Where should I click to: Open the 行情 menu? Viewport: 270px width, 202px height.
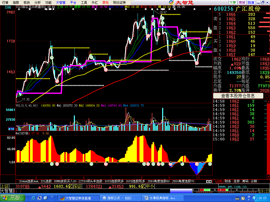click(x=5, y=2)
